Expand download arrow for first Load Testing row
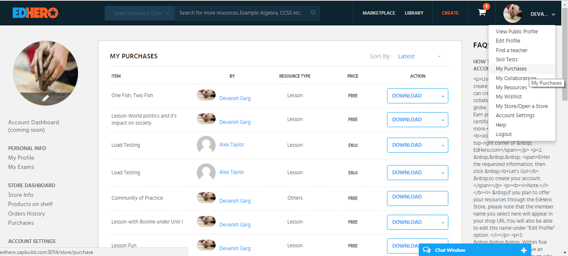Screen dimensions: 568x256 [x=442, y=145]
